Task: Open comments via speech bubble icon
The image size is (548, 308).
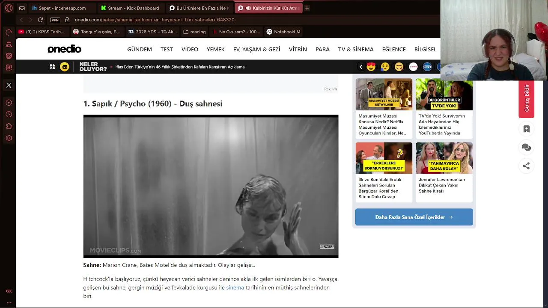Action: [x=527, y=148]
